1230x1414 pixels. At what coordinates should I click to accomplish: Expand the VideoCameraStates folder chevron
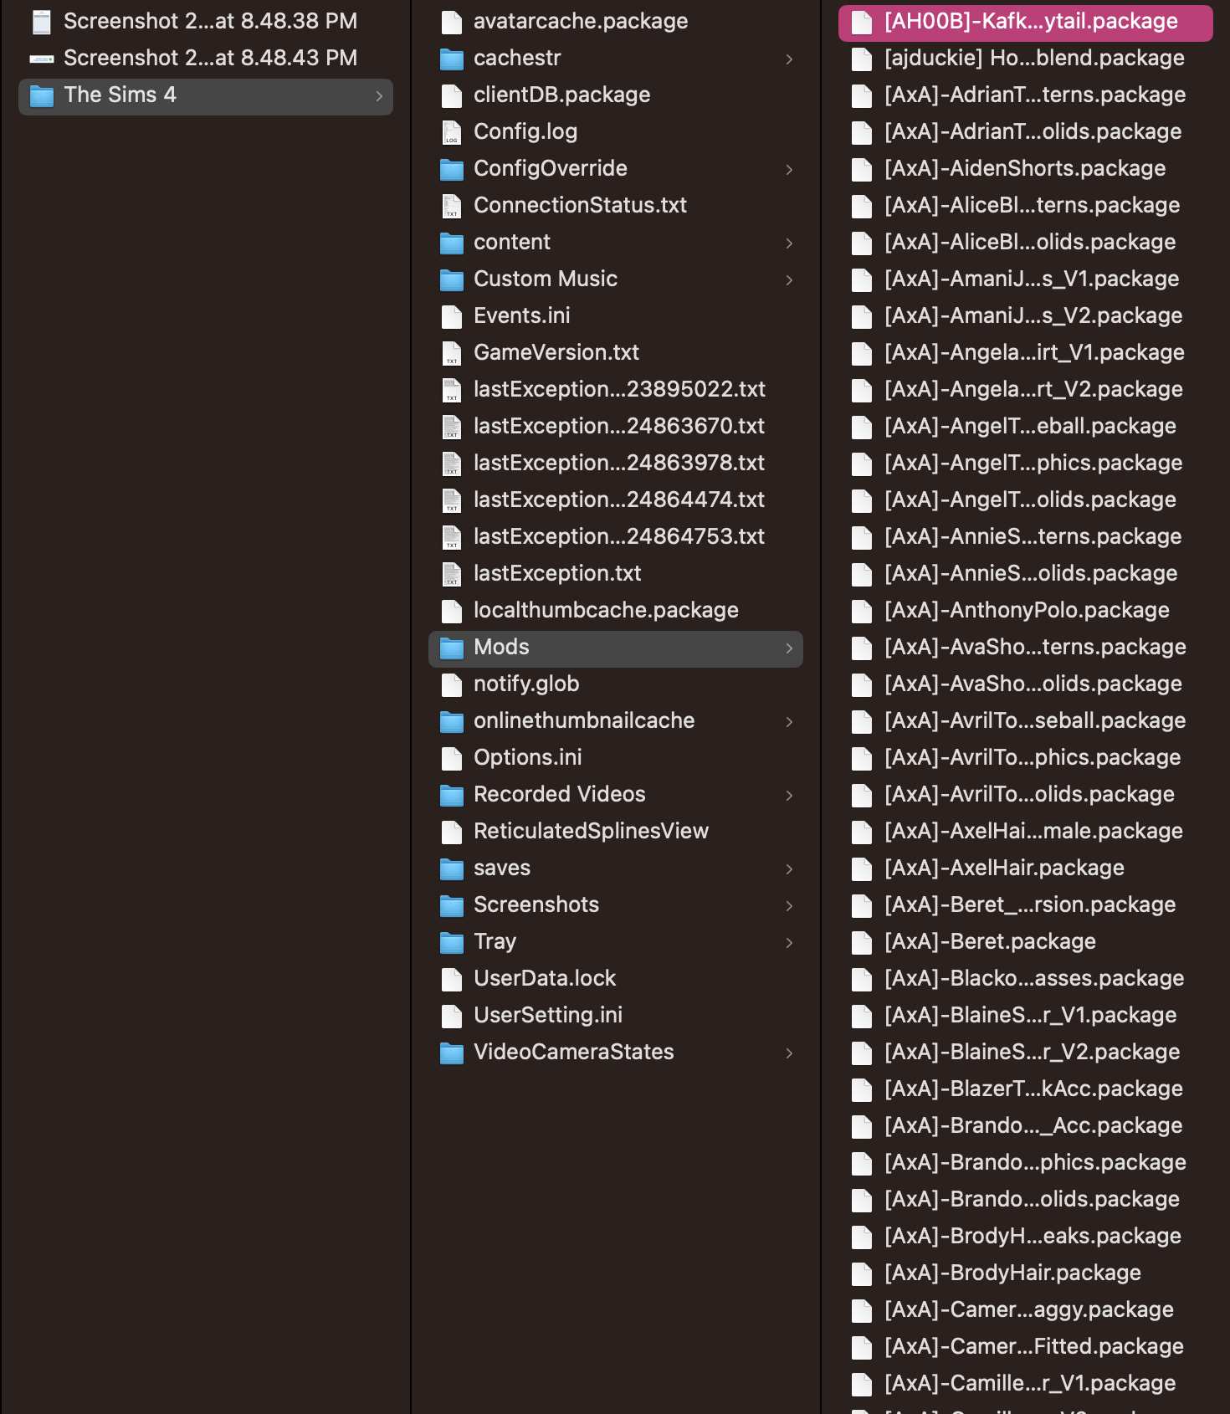[x=789, y=1053]
